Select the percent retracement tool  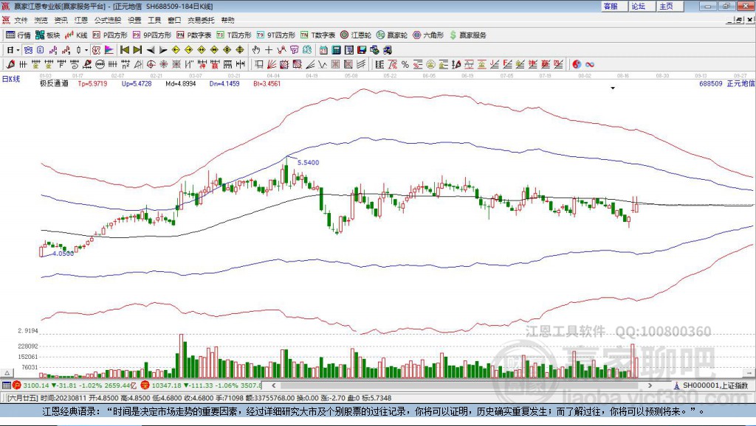pos(405,64)
